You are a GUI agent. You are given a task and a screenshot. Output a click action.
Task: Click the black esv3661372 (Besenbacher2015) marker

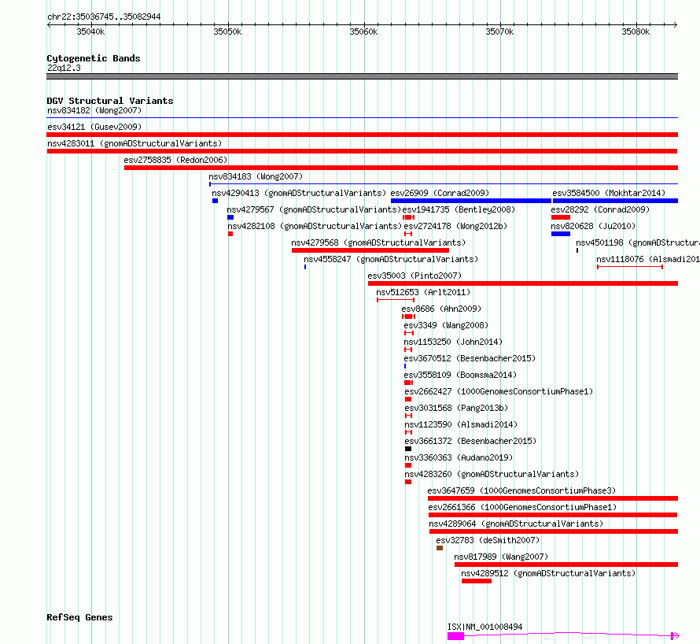pos(408,449)
